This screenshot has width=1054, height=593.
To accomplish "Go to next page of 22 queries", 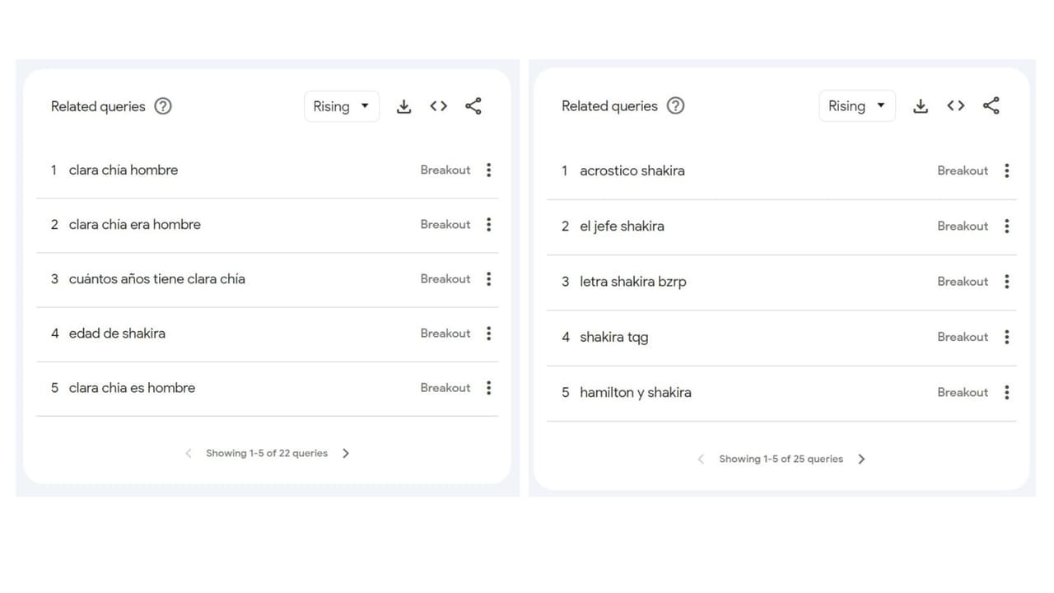I will pos(346,453).
